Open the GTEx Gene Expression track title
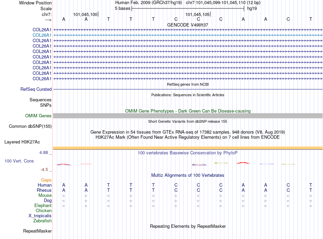This screenshot has height=239, width=323. 188,132
